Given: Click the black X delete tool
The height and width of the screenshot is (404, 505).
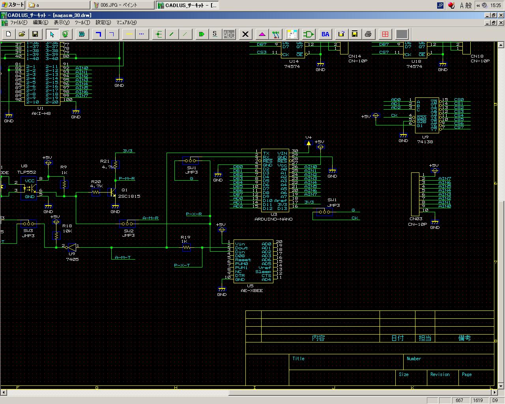Looking at the screenshot, I should pos(245,34).
